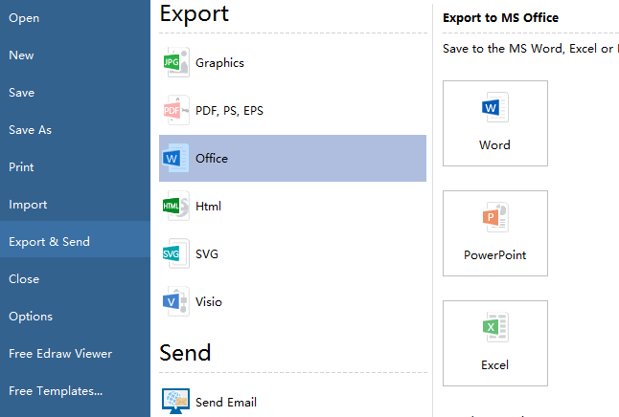Click the Visio export icon

173,301
